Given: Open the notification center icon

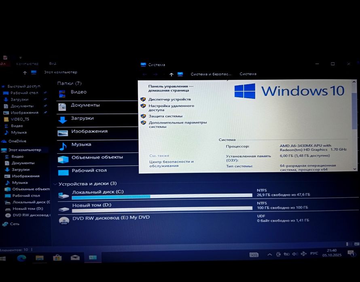Looking at the screenshot, I should click(x=351, y=253).
